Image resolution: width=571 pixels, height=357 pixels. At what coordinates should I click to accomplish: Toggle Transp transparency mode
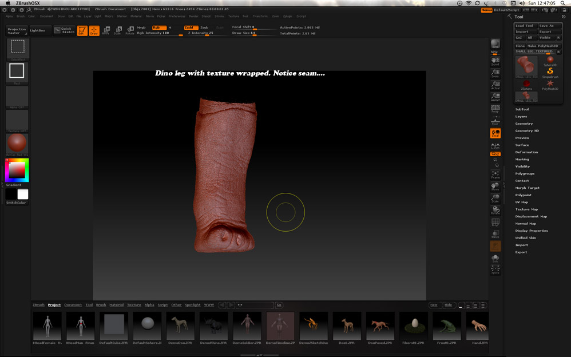tap(495, 234)
